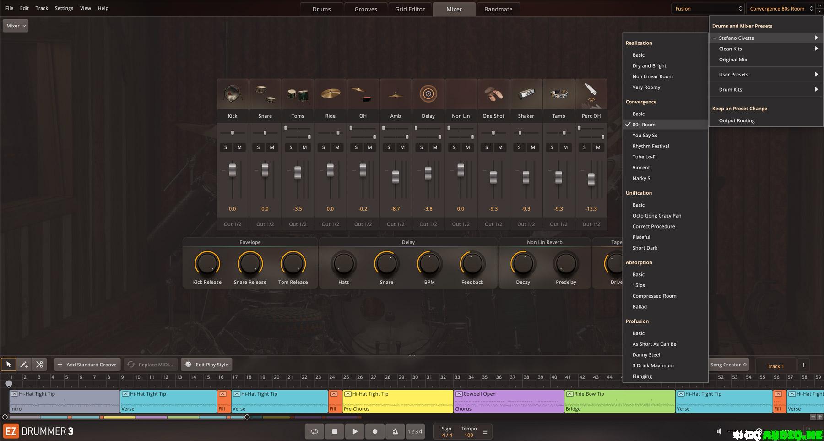Image resolution: width=824 pixels, height=441 pixels.
Task: Start recording with Record button
Action: [x=375, y=431]
